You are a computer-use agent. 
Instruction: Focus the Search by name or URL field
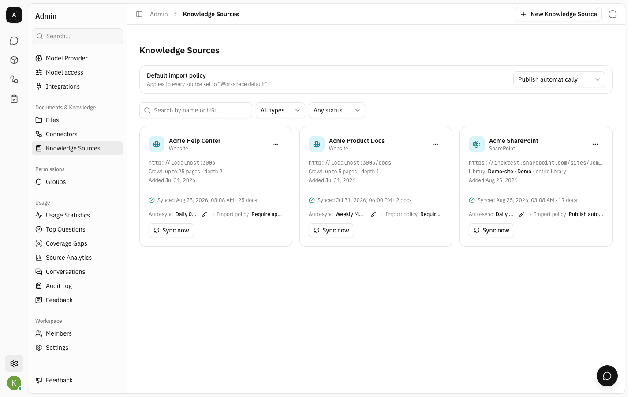point(196,110)
